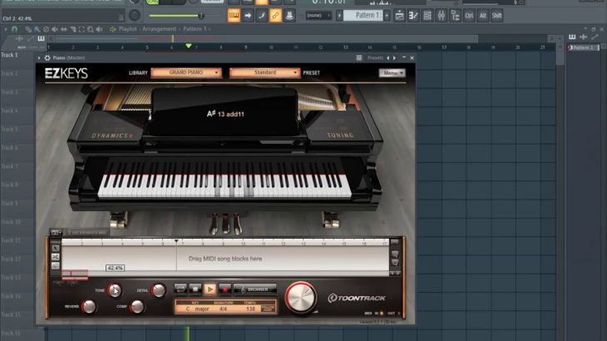Open the playlist options arrow beside the magnet
The image size is (607, 341).
point(6,29)
